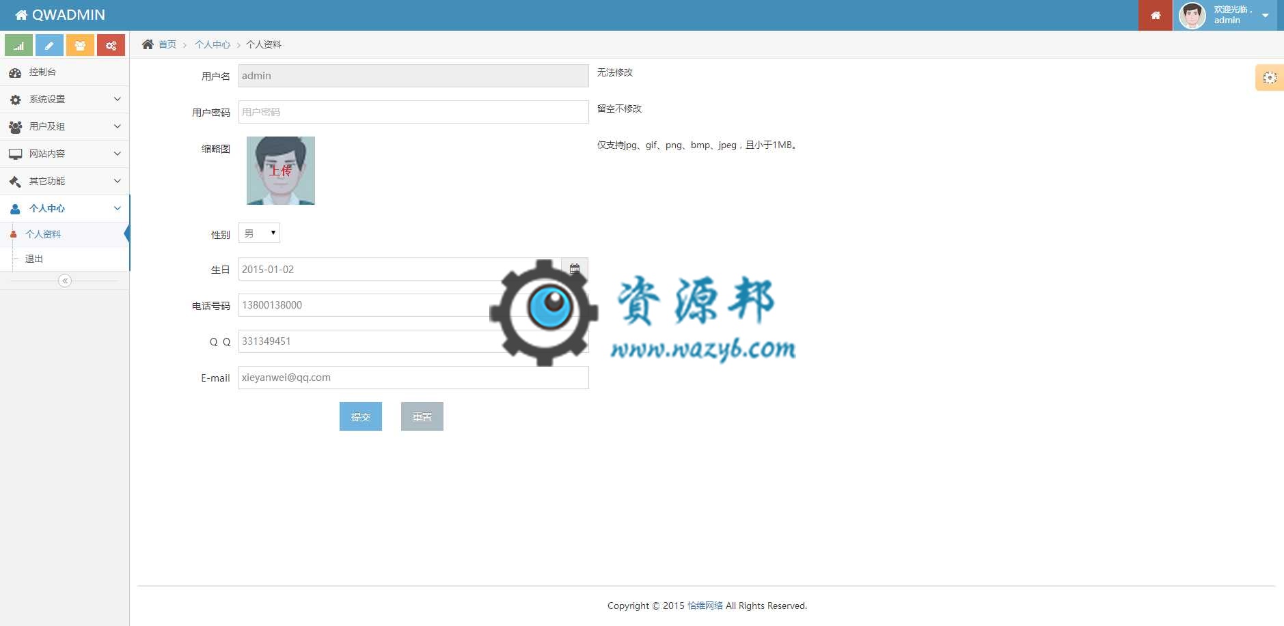This screenshot has width=1284, height=626.
Task: Expand the 系统设置 menu
Action: tap(65, 99)
